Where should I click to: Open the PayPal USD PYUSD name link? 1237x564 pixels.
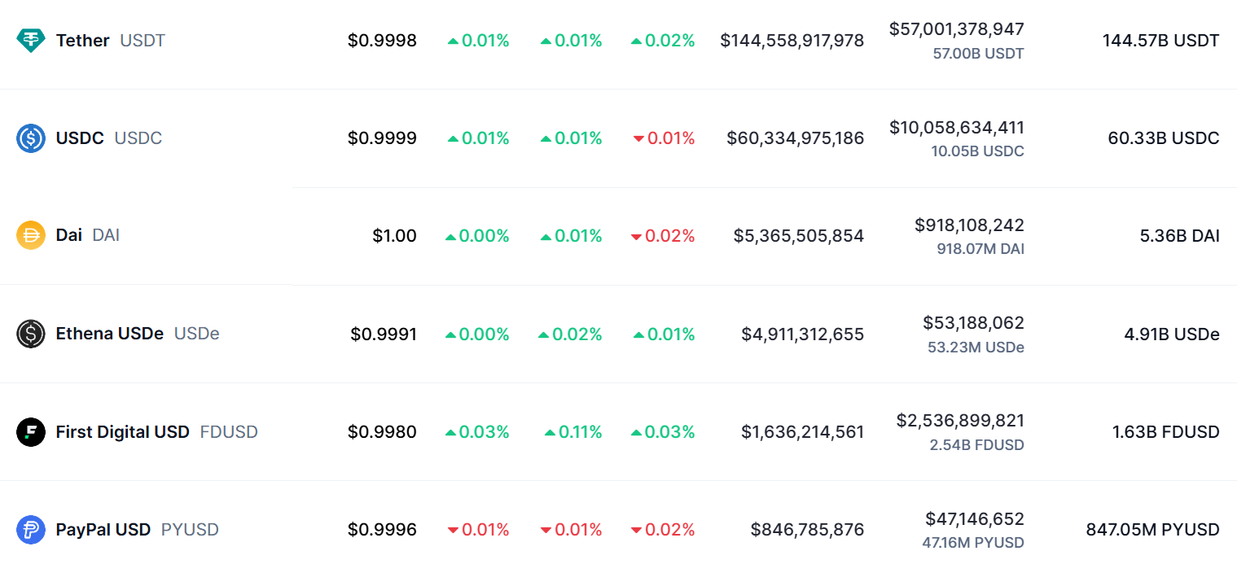137,530
